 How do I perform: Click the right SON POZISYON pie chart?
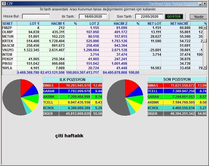tap(125, 97)
